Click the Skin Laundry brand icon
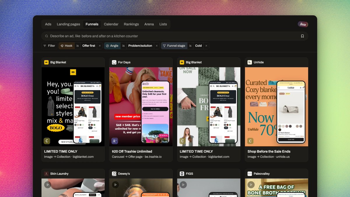Image resolution: width=350 pixels, height=197 pixels. (46, 174)
